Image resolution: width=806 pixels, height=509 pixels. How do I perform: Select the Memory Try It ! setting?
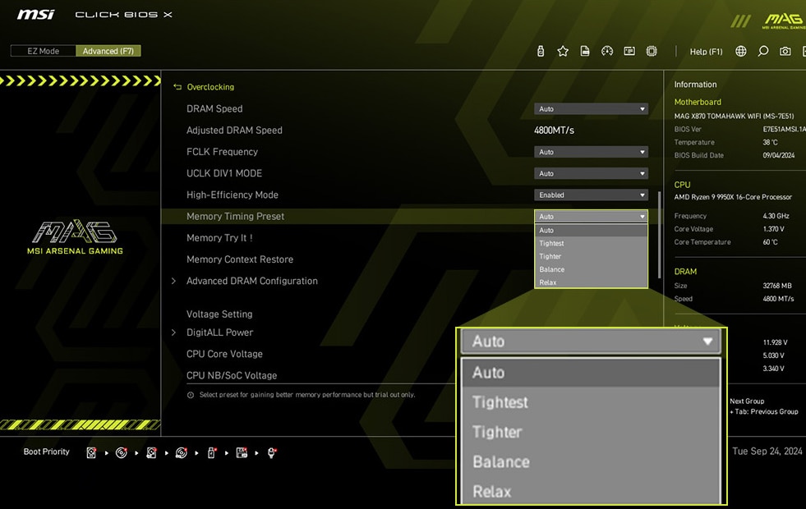pyautogui.click(x=219, y=238)
